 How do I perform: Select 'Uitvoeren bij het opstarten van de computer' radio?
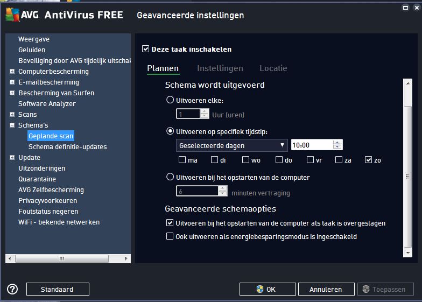pyautogui.click(x=170, y=177)
